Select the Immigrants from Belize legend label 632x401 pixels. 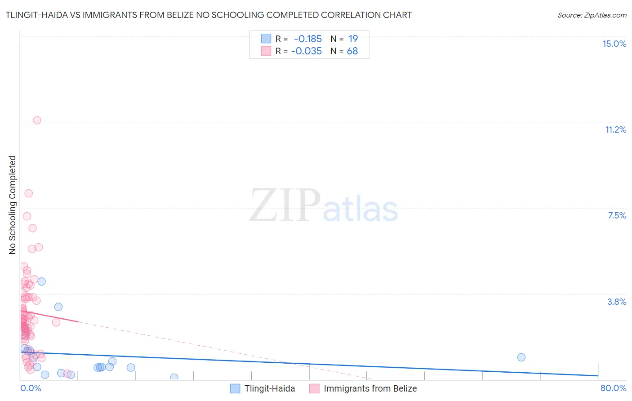370,388
